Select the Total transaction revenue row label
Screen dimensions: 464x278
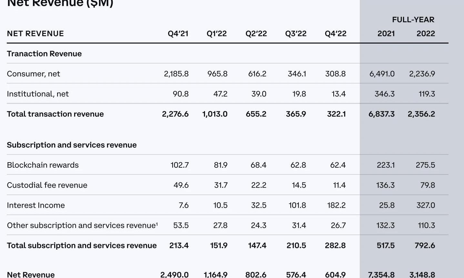click(55, 114)
